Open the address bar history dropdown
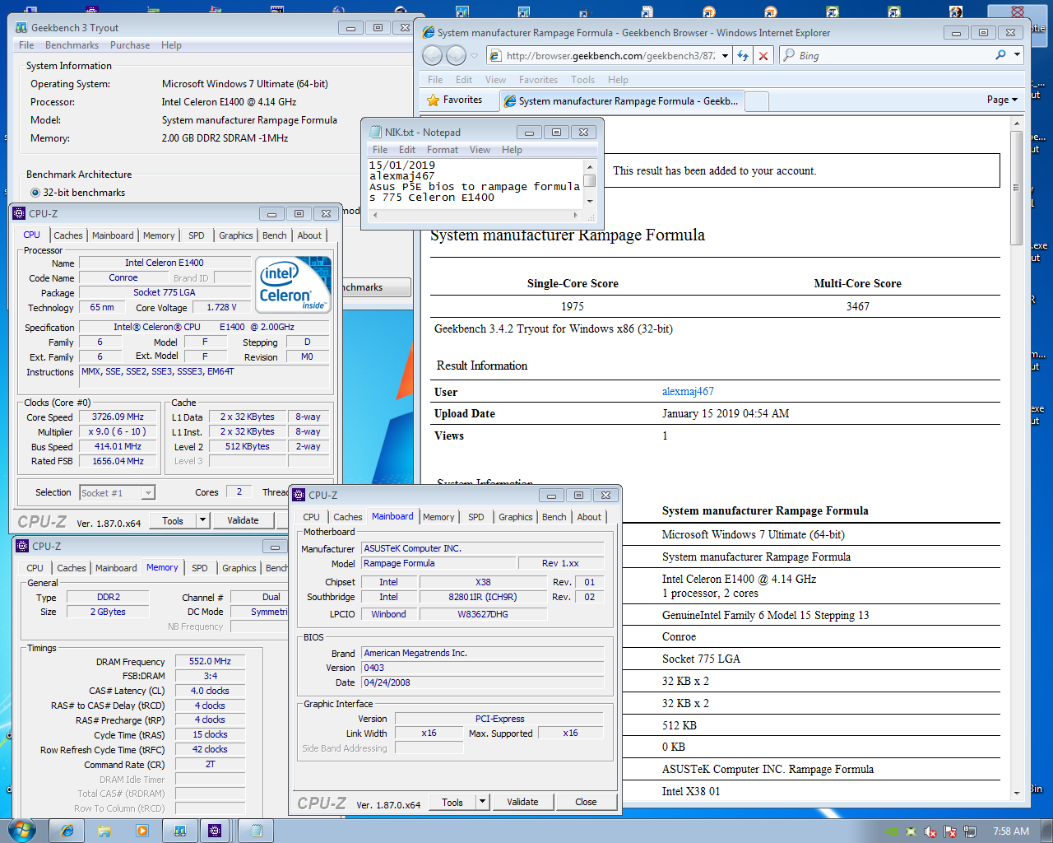The height and width of the screenshot is (843, 1053). tap(725, 55)
